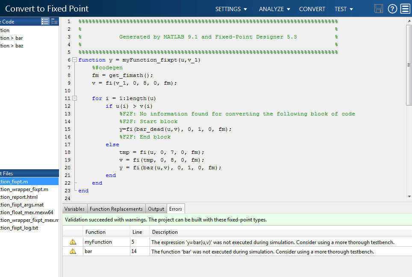Open the function_report.html output file
The height and width of the screenshot is (277, 412).
pos(19,197)
